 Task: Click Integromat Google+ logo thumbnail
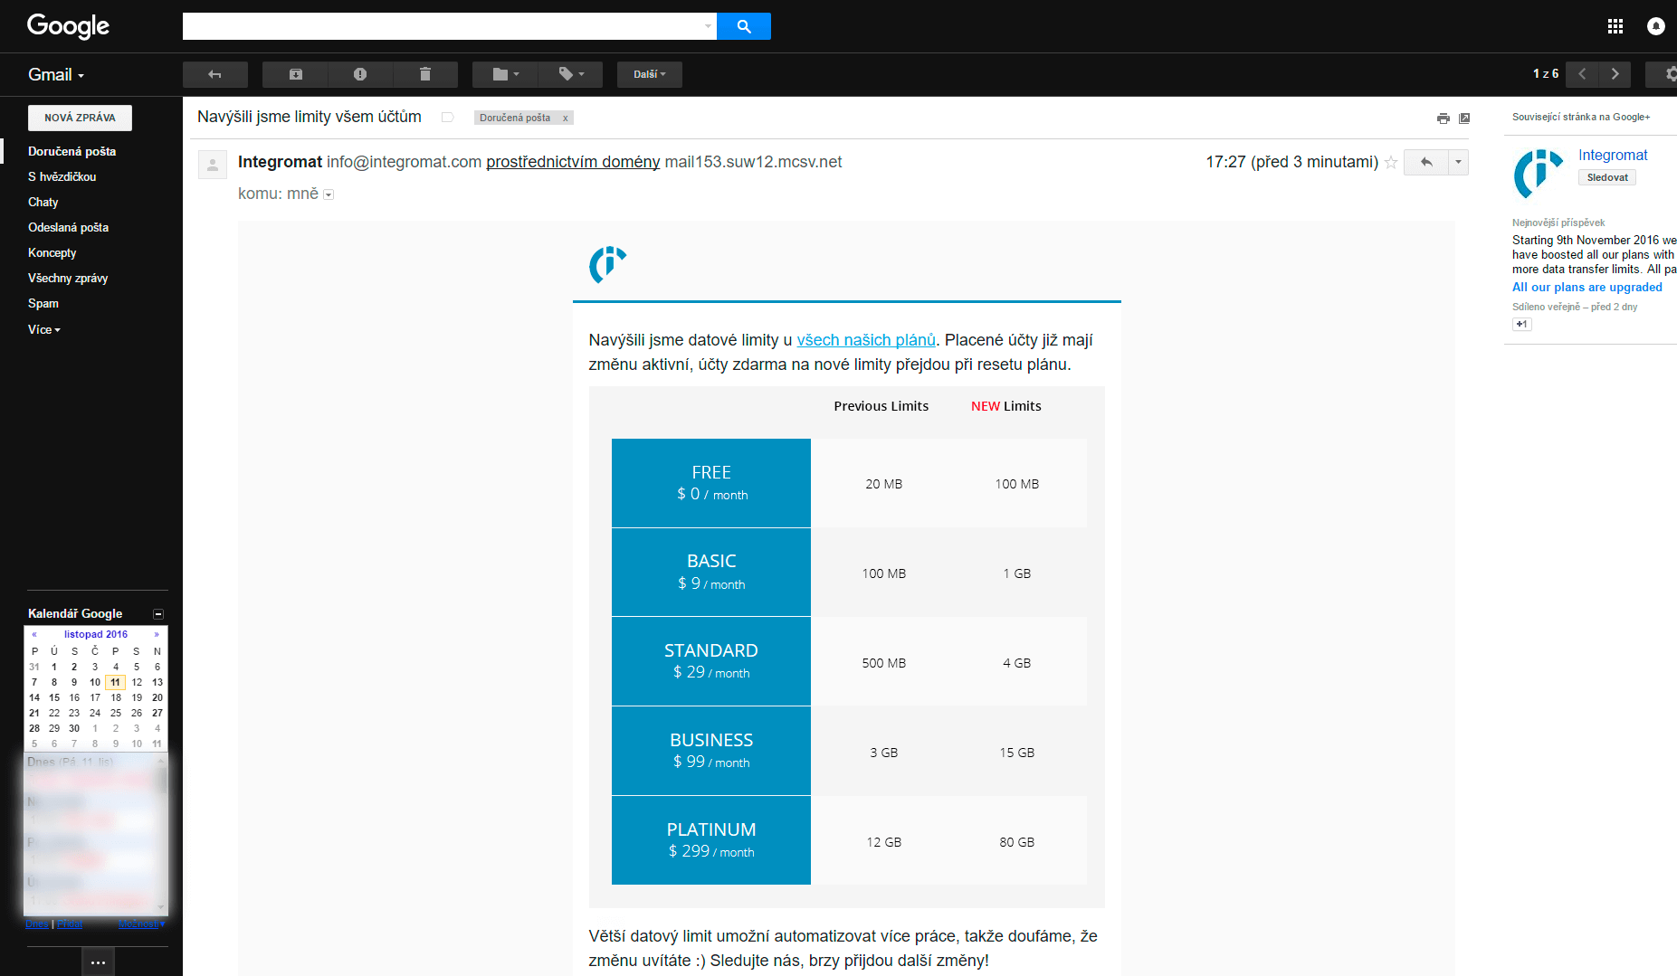coord(1539,174)
